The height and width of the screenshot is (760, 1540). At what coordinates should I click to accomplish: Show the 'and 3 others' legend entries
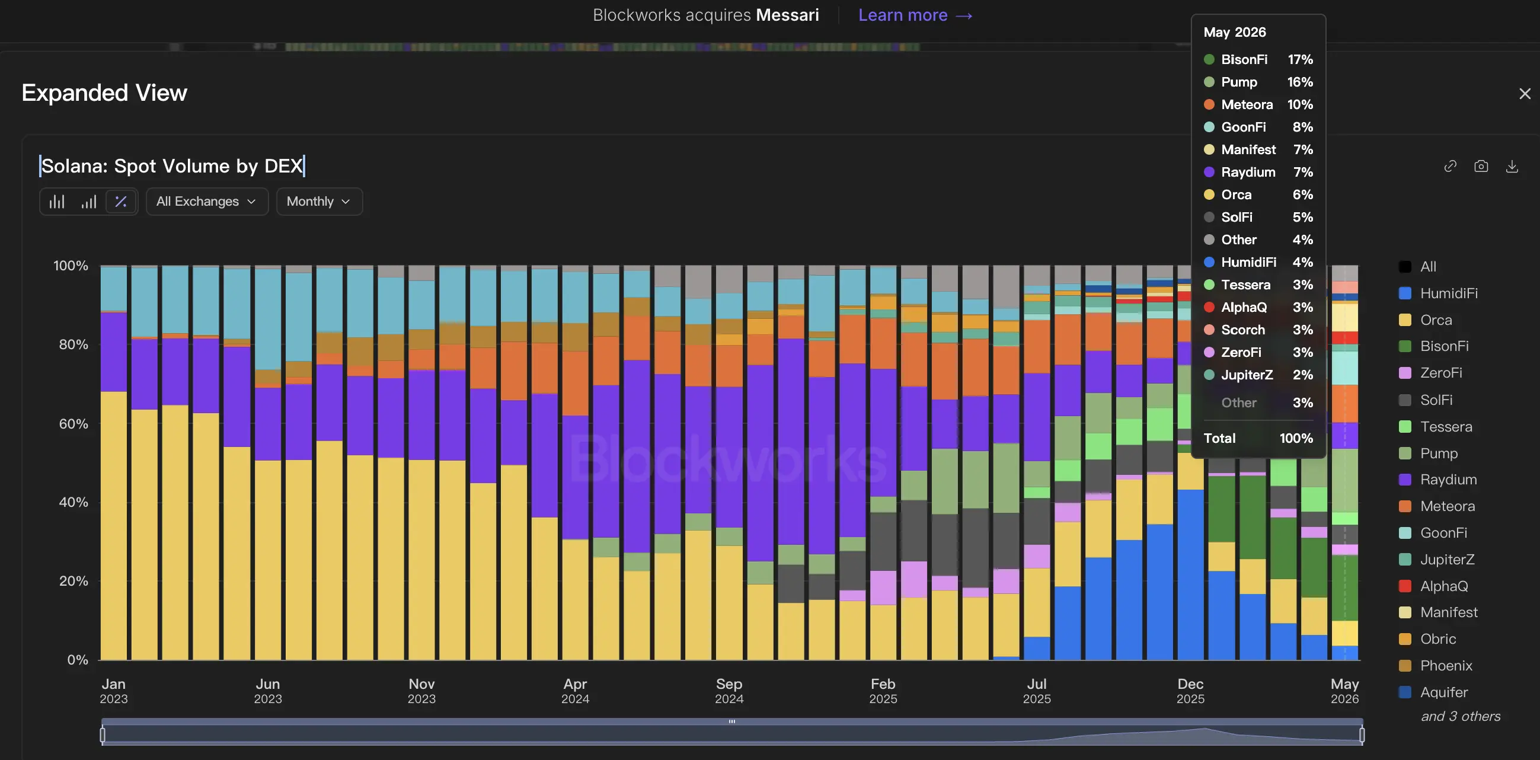click(x=1461, y=716)
